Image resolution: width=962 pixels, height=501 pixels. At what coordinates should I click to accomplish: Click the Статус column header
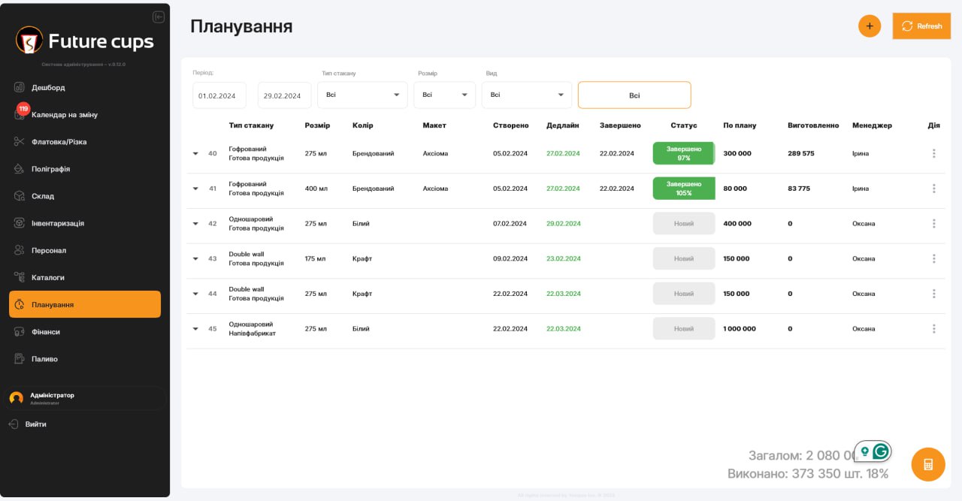pos(684,125)
